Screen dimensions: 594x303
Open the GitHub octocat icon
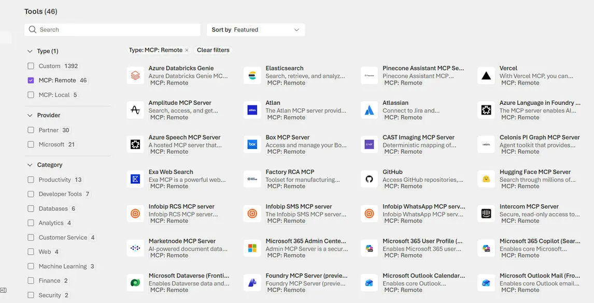(370, 179)
